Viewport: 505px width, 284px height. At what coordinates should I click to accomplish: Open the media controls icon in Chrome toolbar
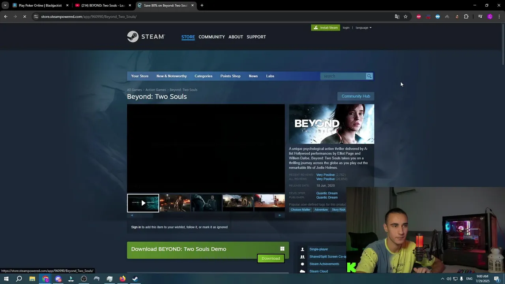click(480, 17)
